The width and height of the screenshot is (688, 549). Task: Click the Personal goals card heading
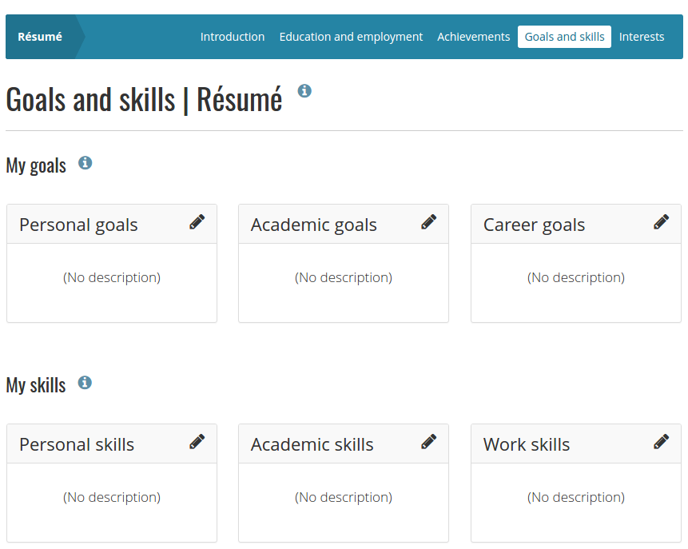[x=78, y=225]
